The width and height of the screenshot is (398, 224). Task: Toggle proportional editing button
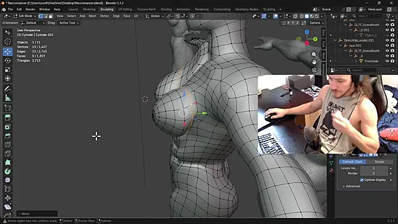click(192, 16)
